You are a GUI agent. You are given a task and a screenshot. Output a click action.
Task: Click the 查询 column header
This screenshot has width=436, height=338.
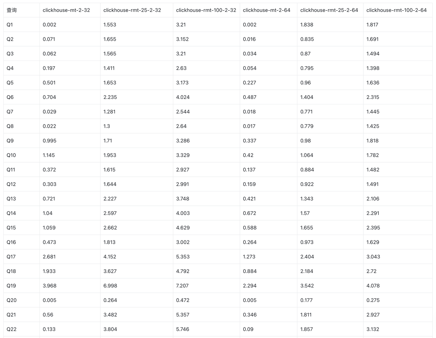coord(12,10)
